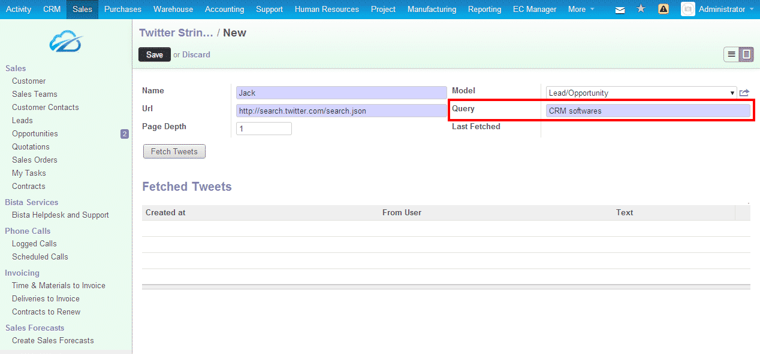The width and height of the screenshot is (760, 354).
Task: Click the Query field with CRM softwares
Action: (648, 111)
